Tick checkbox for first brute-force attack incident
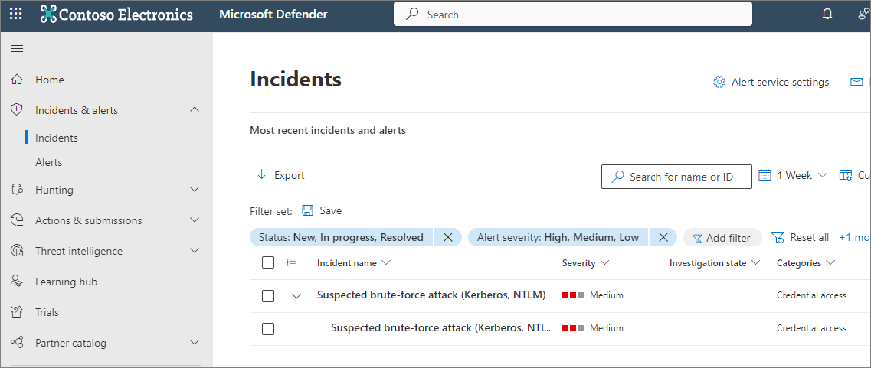Viewport: 871px width, 368px height. 268,296
